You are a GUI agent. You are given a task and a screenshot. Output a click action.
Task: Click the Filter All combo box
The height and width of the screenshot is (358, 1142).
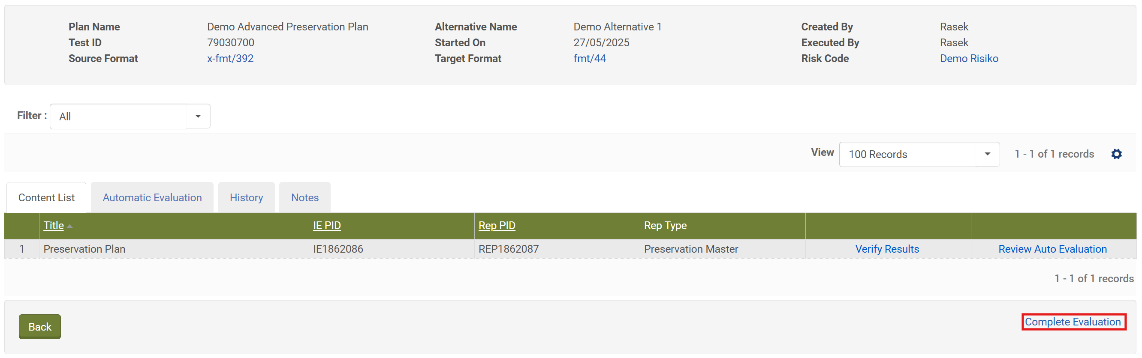[x=118, y=116]
